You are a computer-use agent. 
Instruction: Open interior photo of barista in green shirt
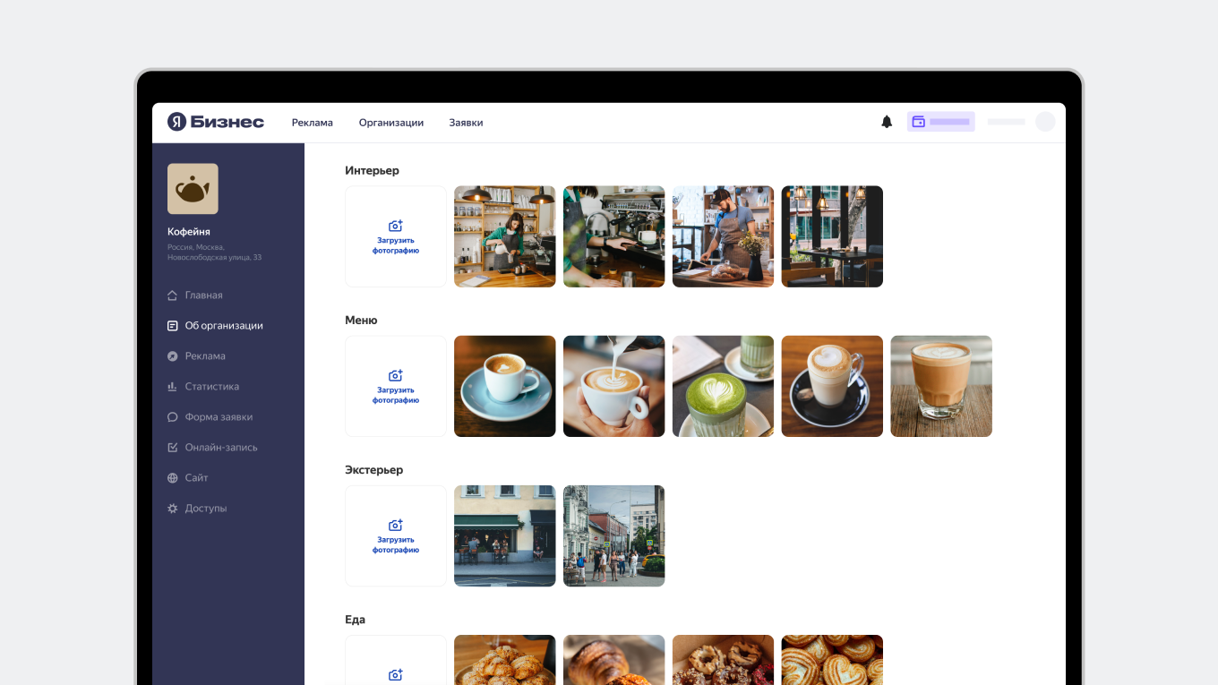(x=505, y=236)
